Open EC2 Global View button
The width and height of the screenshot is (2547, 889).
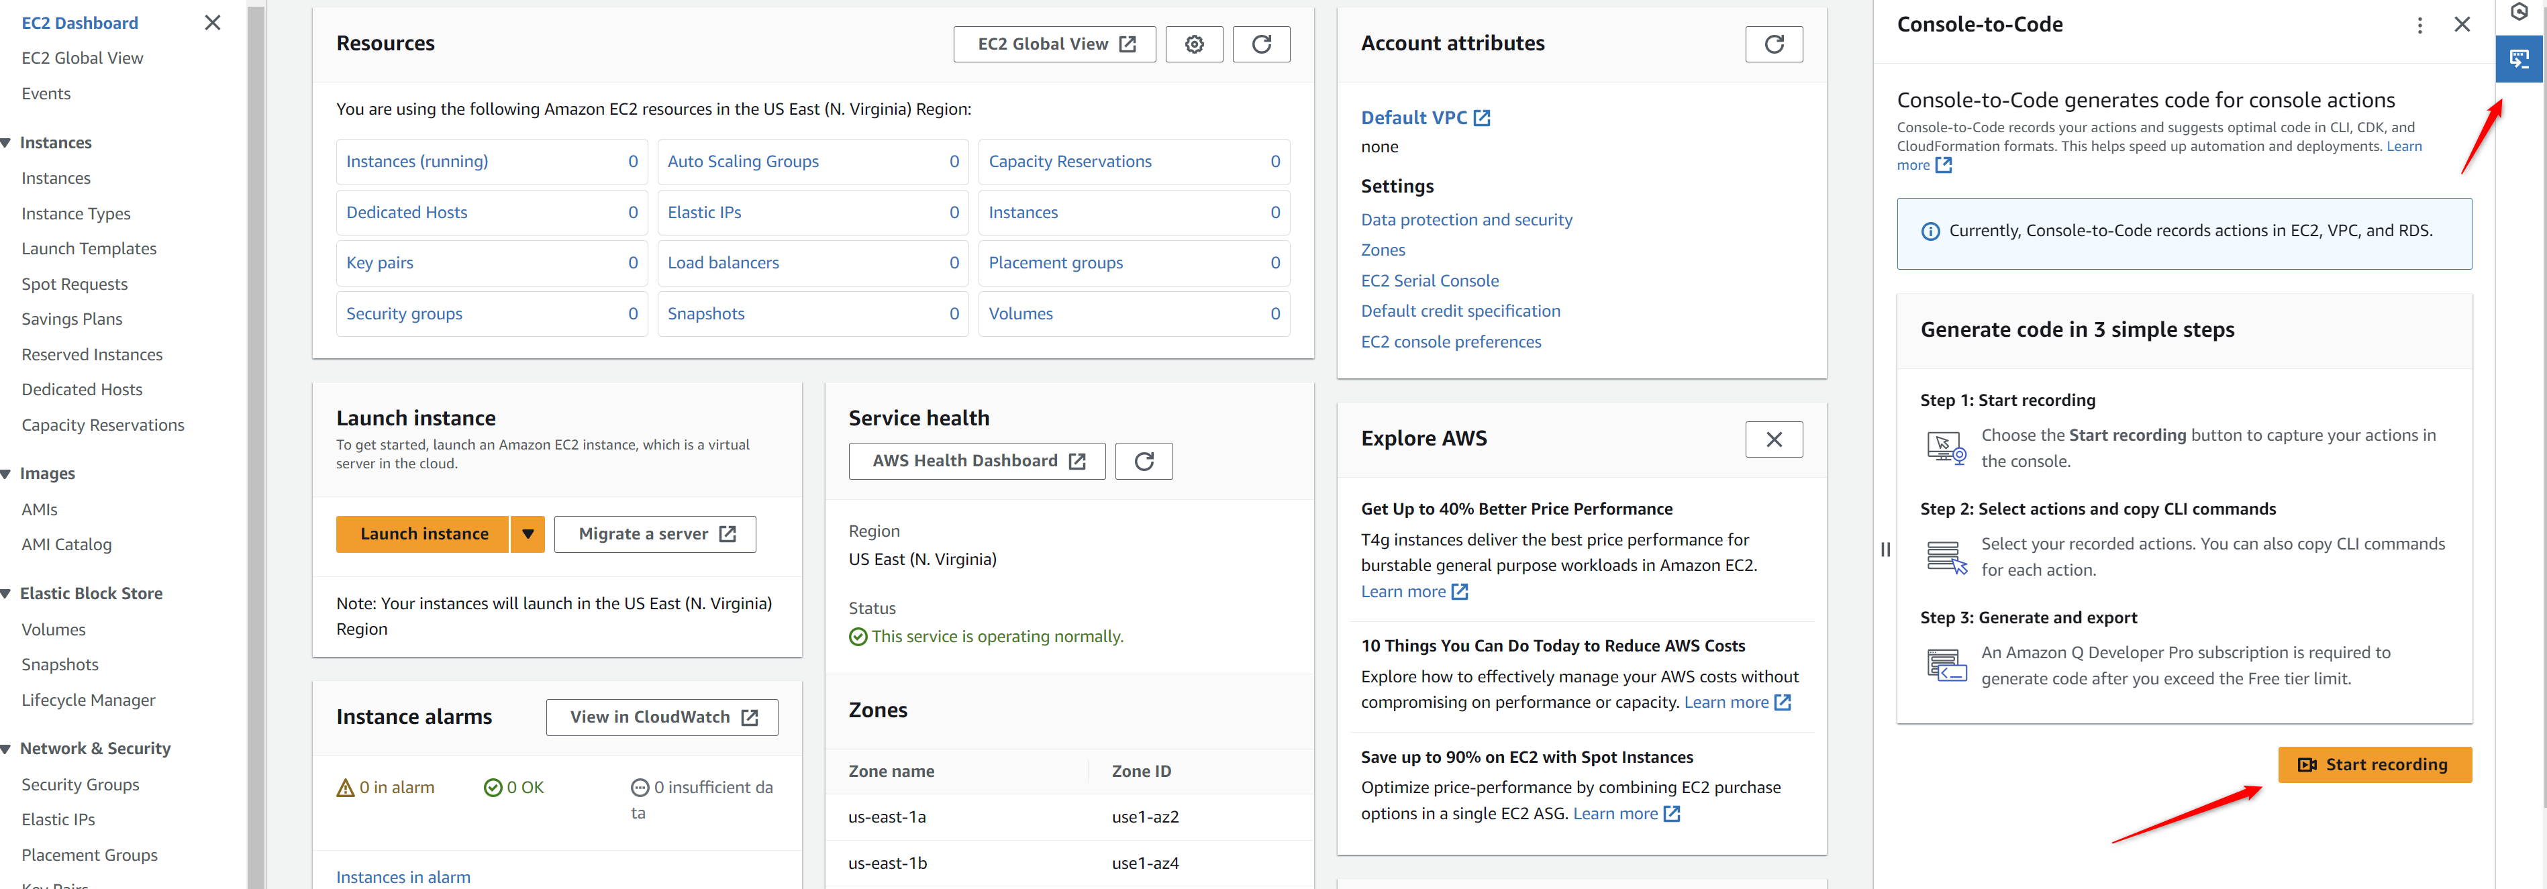click(x=1054, y=44)
